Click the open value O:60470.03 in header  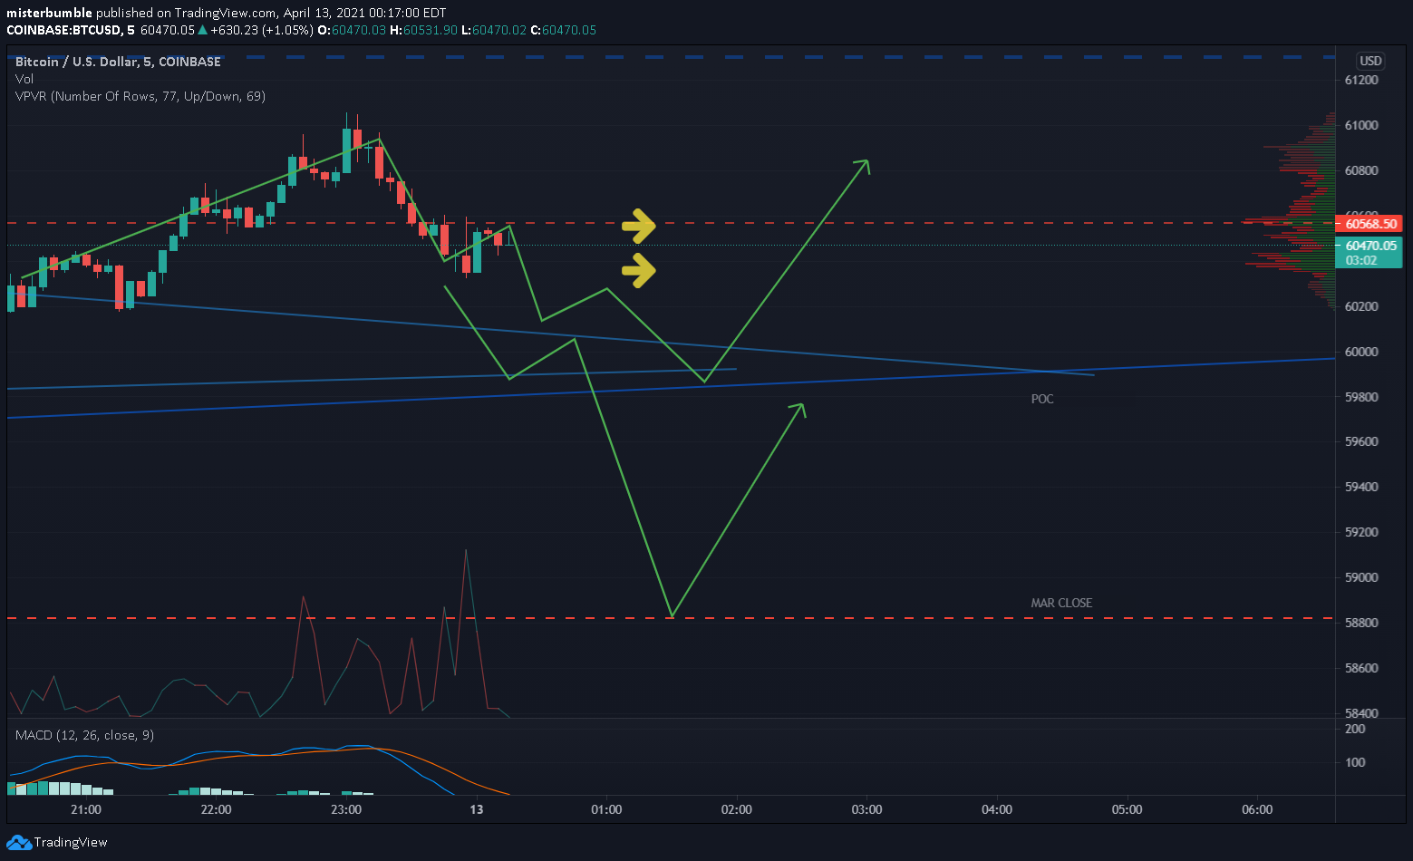(x=352, y=30)
